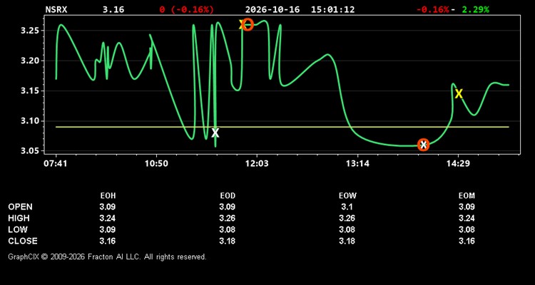Click the yellow X marker near 14:29
Viewport: 535px width, 285px height.
[x=459, y=93]
